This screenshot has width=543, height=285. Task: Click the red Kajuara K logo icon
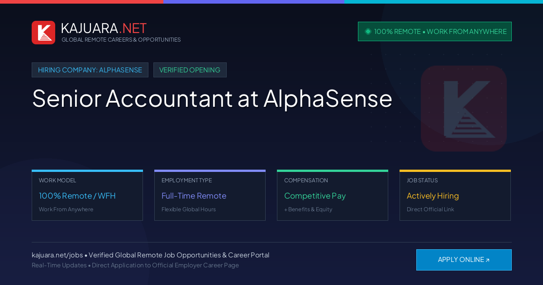43,33
